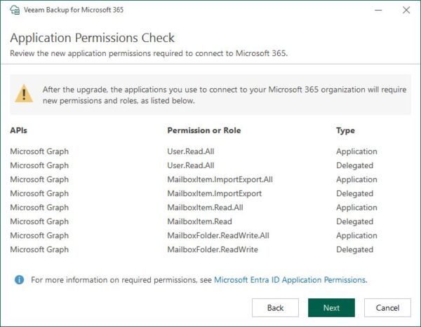The image size is (421, 327).
Task: Click Delegated type in MailboxItem.Read row
Action: point(354,221)
